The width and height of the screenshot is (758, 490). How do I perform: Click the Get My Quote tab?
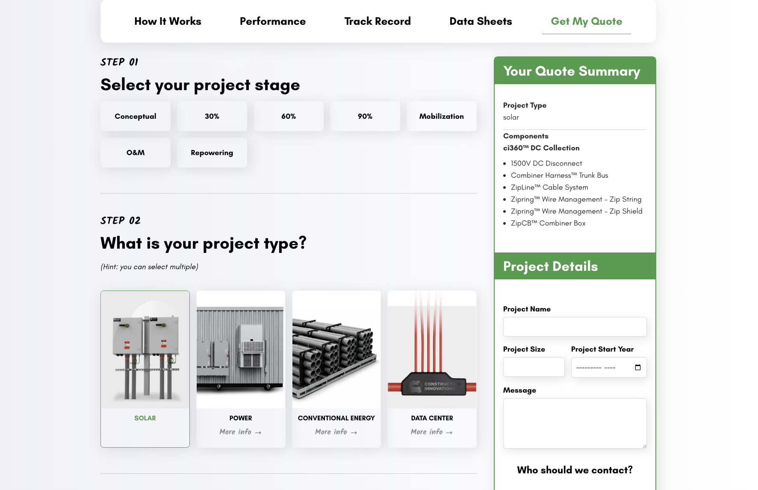pos(586,21)
